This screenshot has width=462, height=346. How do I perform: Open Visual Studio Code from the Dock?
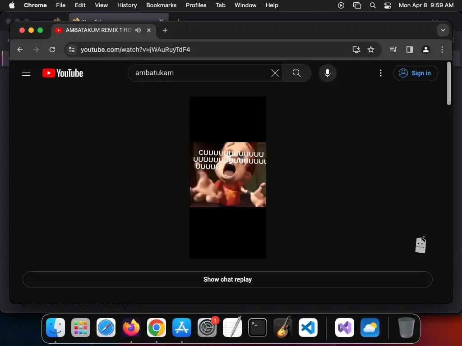pyautogui.click(x=308, y=328)
